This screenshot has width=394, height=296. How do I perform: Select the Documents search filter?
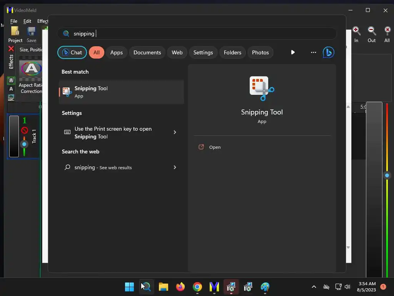147,52
